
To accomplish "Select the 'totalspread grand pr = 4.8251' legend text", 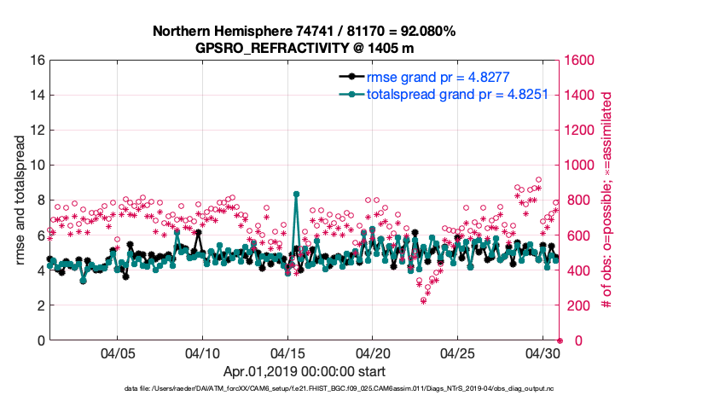I will (x=462, y=94).
